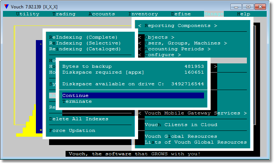This screenshot has height=164, width=274.
Task: Open the Define menu
Action: pos(181,14)
